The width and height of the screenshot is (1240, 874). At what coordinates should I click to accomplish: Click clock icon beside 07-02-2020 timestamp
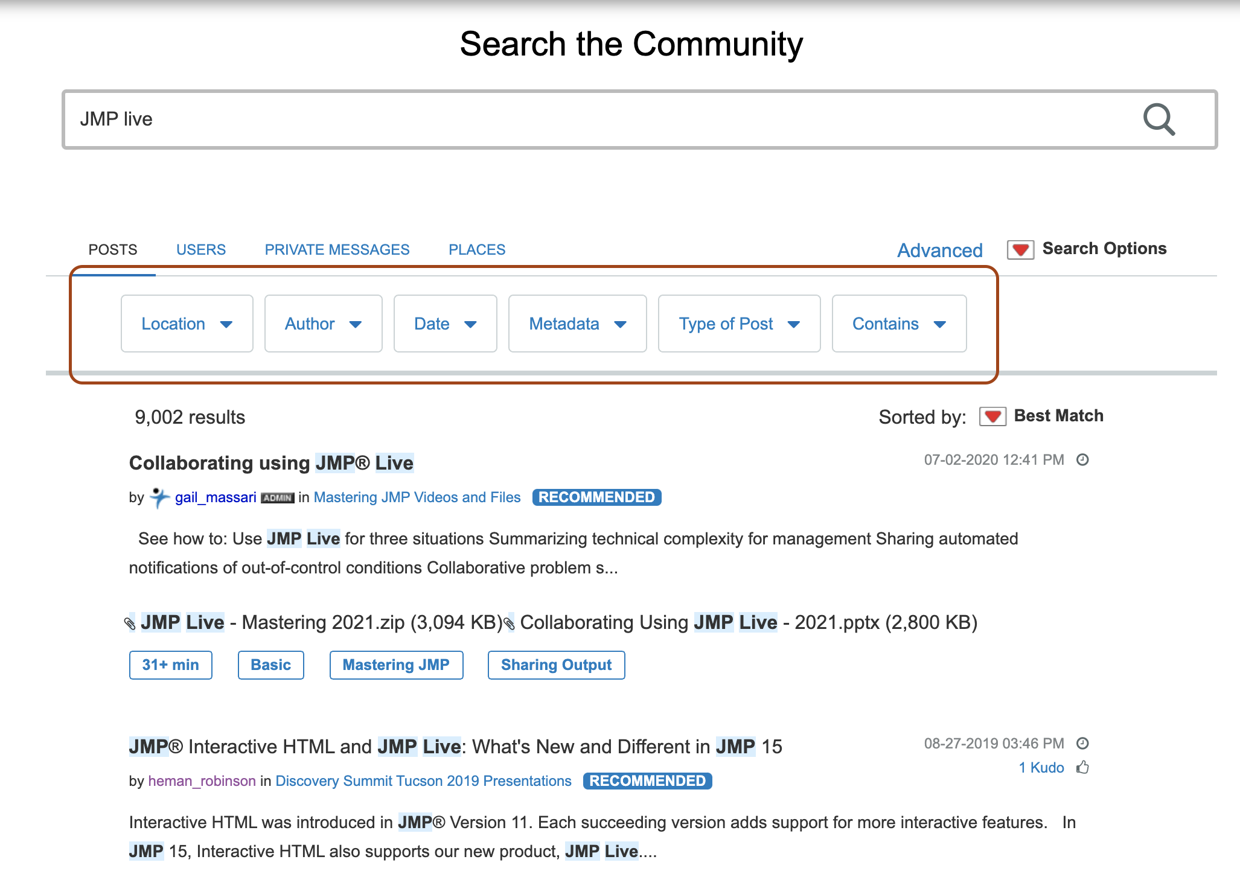coord(1082,460)
